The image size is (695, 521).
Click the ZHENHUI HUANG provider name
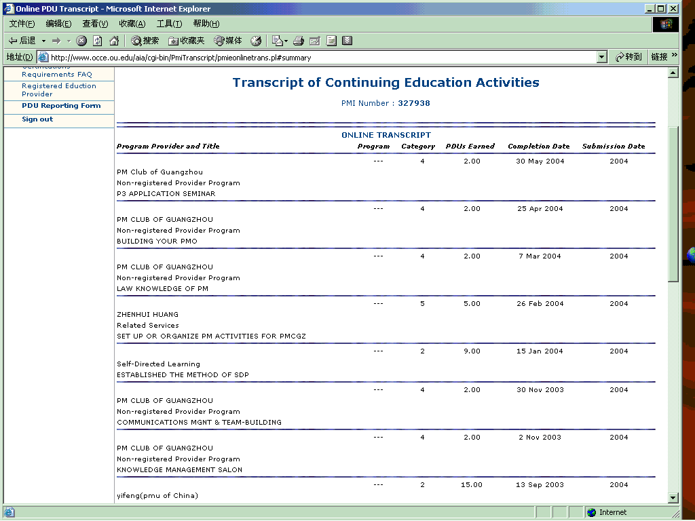147,314
